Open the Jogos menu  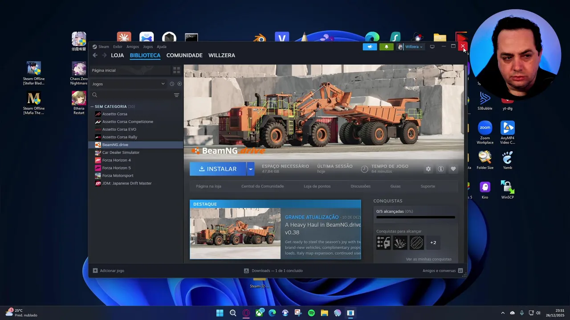148,47
